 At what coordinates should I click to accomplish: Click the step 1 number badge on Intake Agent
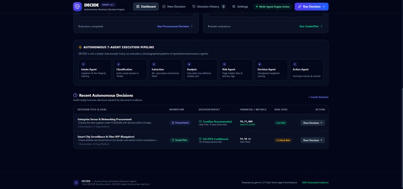[x=83, y=64]
